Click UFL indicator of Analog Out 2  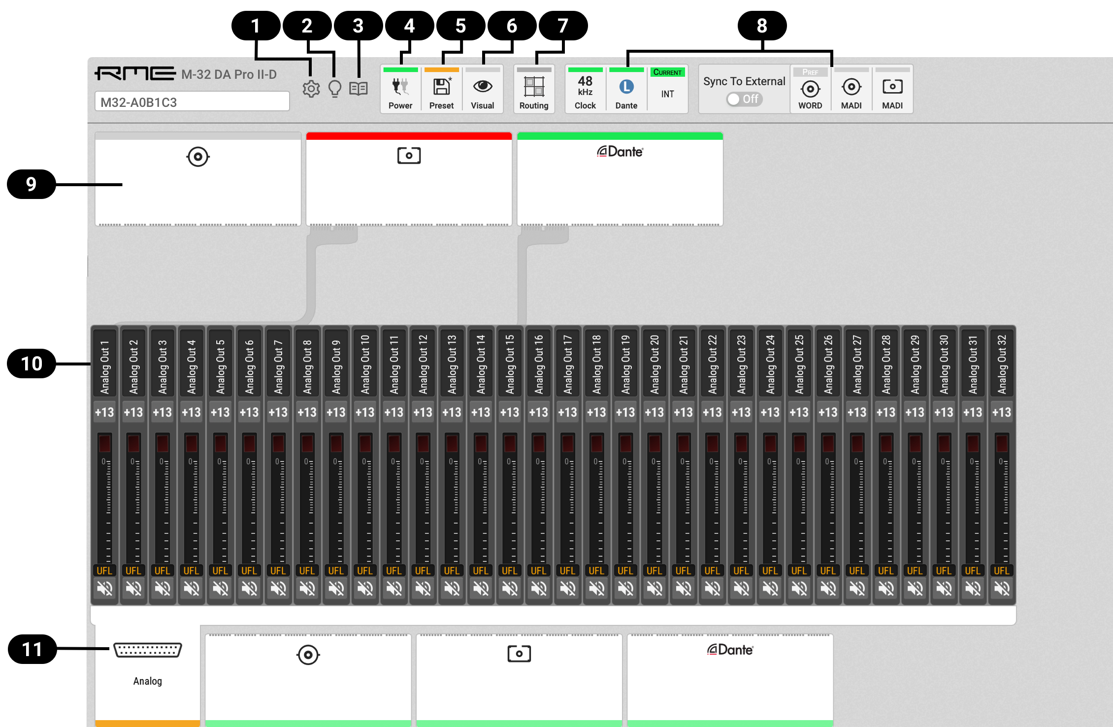pos(133,570)
